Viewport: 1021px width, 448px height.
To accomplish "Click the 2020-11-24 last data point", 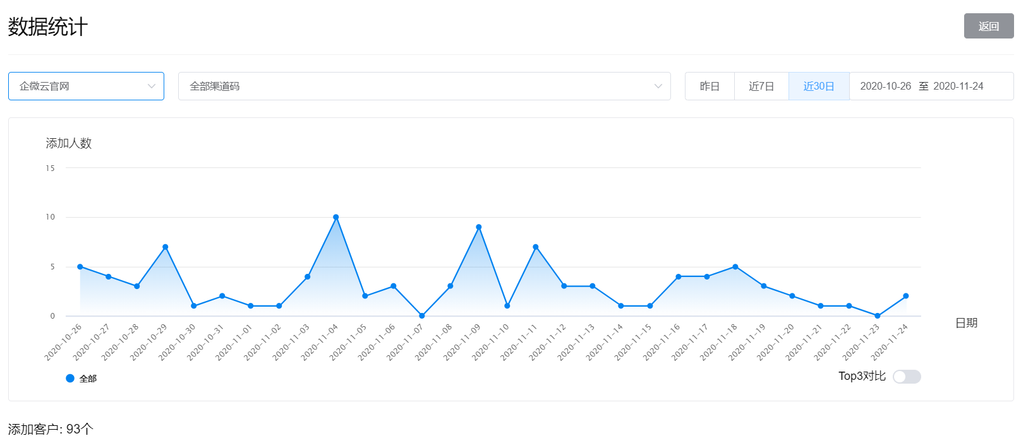I will pos(906,296).
